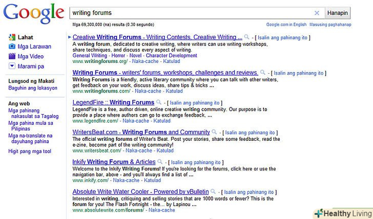Open the Creative Writing Forums result link
The image size is (373, 219).
click(x=157, y=37)
